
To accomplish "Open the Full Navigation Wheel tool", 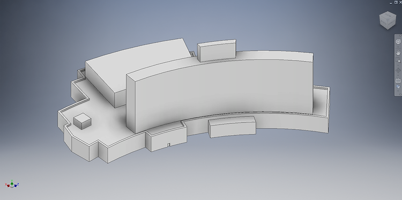I will click(x=398, y=42).
